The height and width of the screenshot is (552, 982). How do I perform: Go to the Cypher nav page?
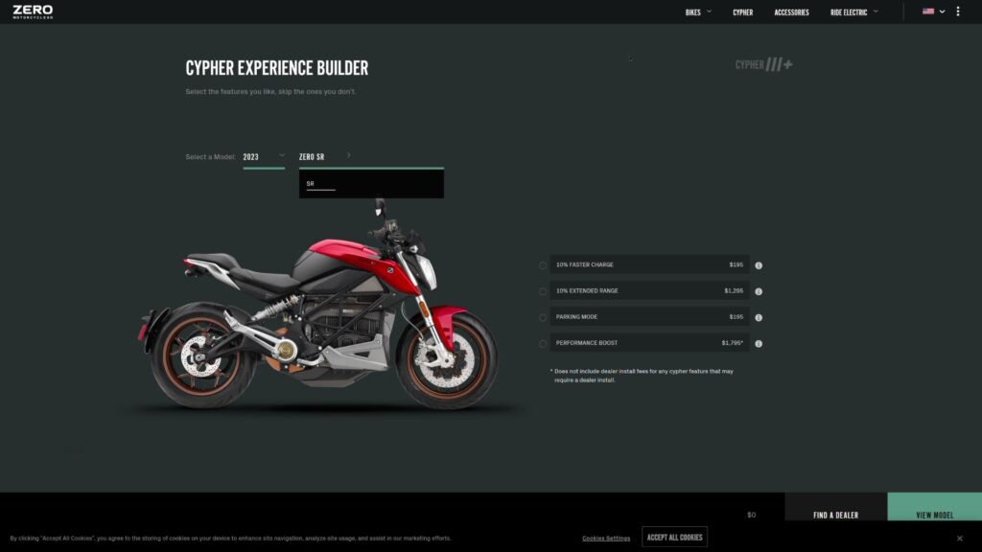[x=742, y=12]
